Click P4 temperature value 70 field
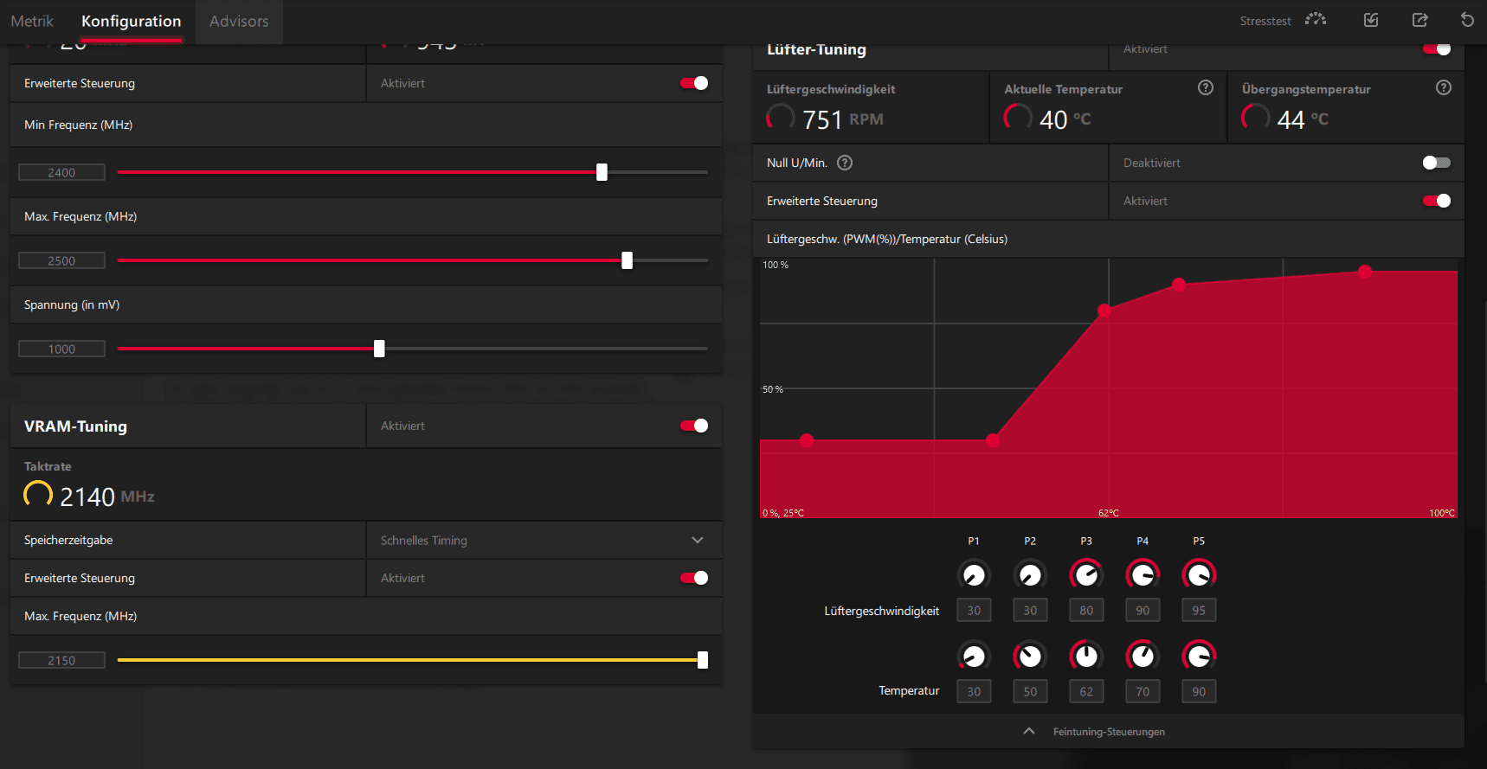Screen dimensions: 1487x769 1143,691
